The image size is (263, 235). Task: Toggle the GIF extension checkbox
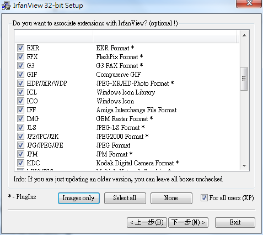tap(20, 75)
